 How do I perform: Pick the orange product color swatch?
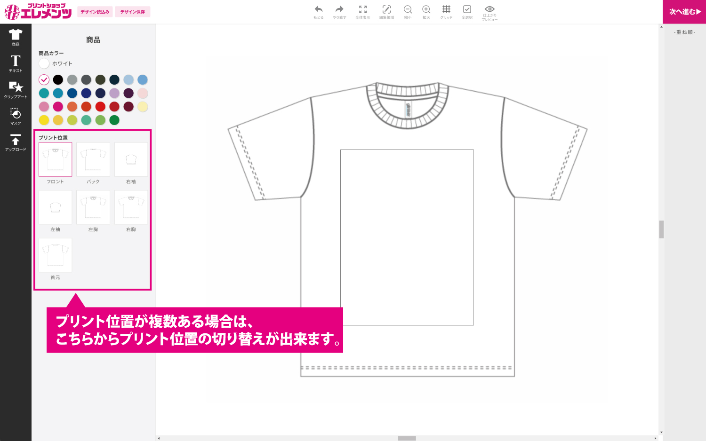click(72, 107)
